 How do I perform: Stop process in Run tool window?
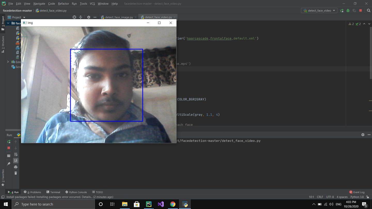click(x=9, y=148)
